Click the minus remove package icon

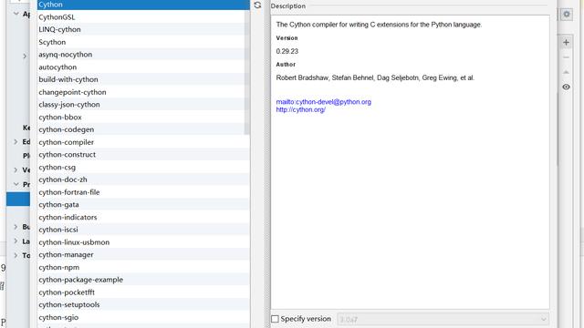point(566,57)
